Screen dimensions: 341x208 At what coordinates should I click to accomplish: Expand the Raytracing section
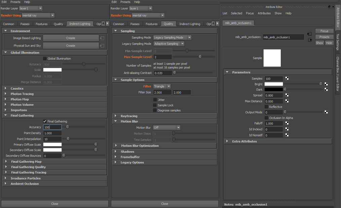coord(115,116)
